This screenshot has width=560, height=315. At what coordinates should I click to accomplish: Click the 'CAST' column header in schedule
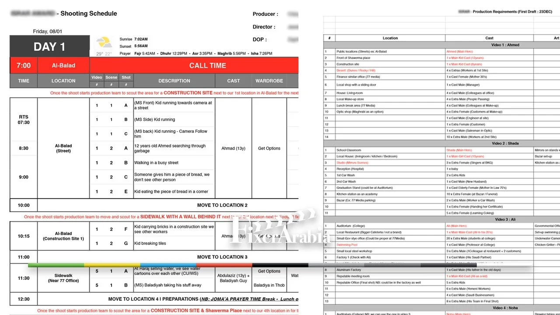coord(234,81)
